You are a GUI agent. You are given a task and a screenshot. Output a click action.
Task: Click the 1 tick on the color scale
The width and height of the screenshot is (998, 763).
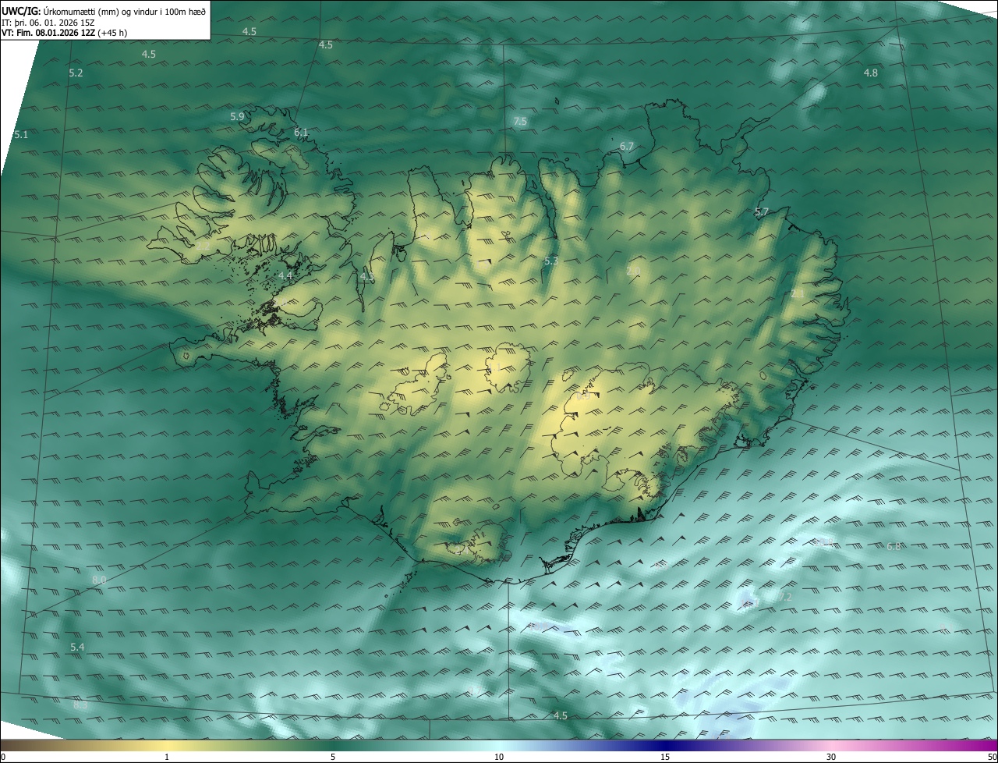click(167, 757)
